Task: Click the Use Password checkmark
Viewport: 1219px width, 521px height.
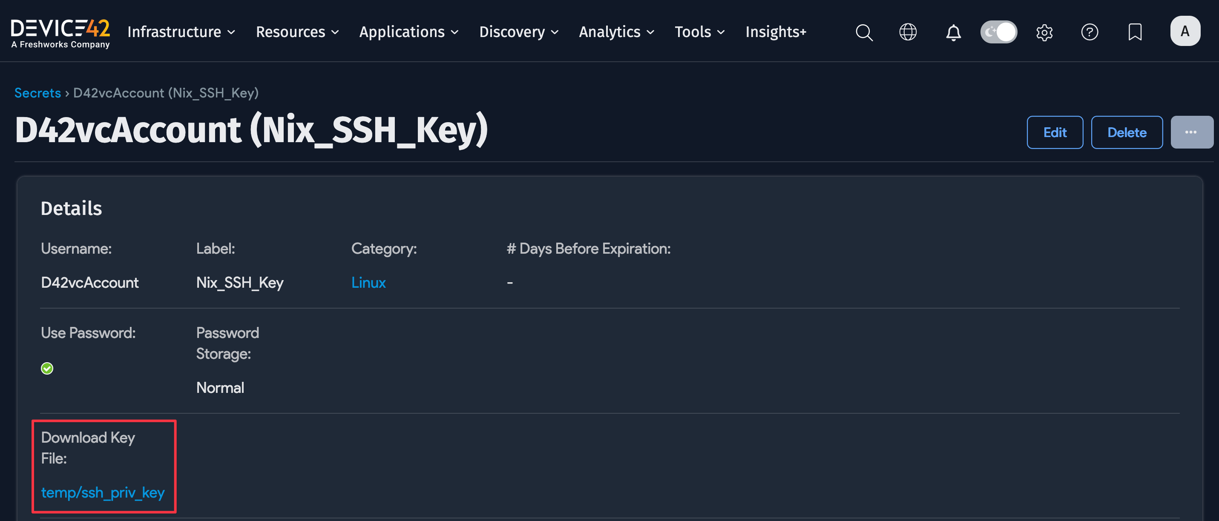Action: [x=47, y=368]
